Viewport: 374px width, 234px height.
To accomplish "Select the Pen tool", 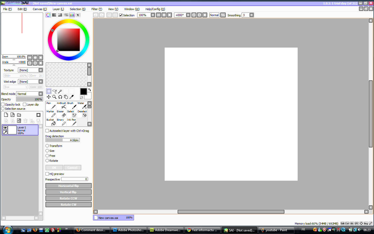I will (x=51, y=105).
